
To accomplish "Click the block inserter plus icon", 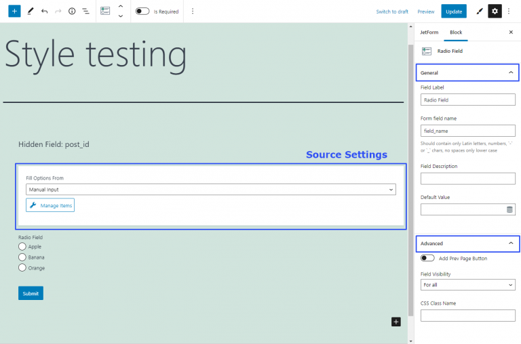I will [x=15, y=12].
